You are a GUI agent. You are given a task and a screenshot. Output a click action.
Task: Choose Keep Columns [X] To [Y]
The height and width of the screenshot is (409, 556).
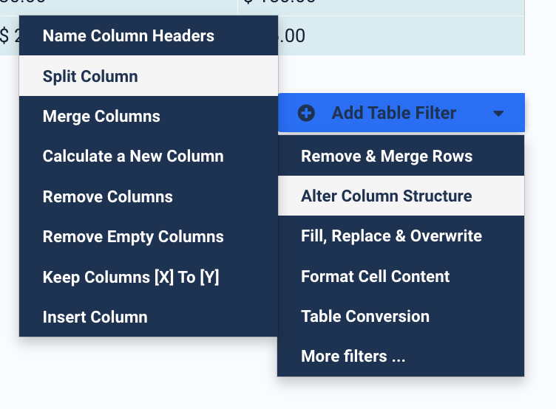(149, 277)
